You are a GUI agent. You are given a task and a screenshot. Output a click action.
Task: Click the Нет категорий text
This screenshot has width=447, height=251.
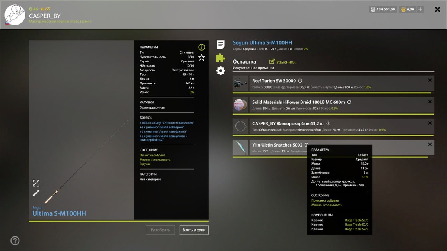click(150, 179)
